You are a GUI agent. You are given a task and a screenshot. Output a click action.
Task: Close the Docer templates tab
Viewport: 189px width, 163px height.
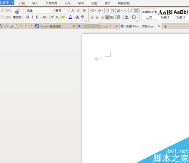74,26
